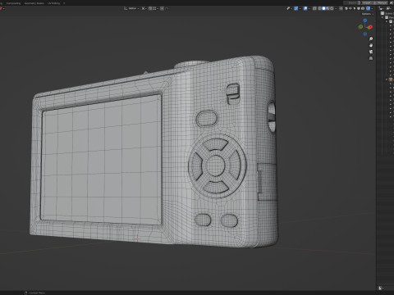Screen dimensions: 394x295
Task: Switch to rendered viewport shading
Action: [x=332, y=8]
